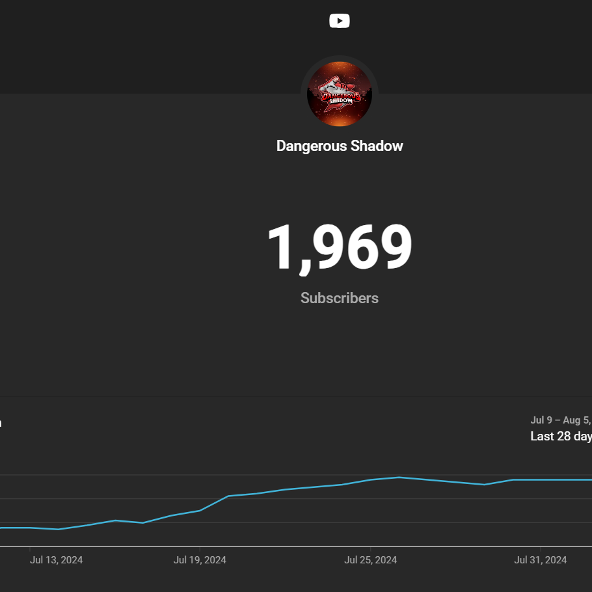592x592 pixels.
Task: Click the Jul 31, 2024 axis label
Action: tap(540, 560)
